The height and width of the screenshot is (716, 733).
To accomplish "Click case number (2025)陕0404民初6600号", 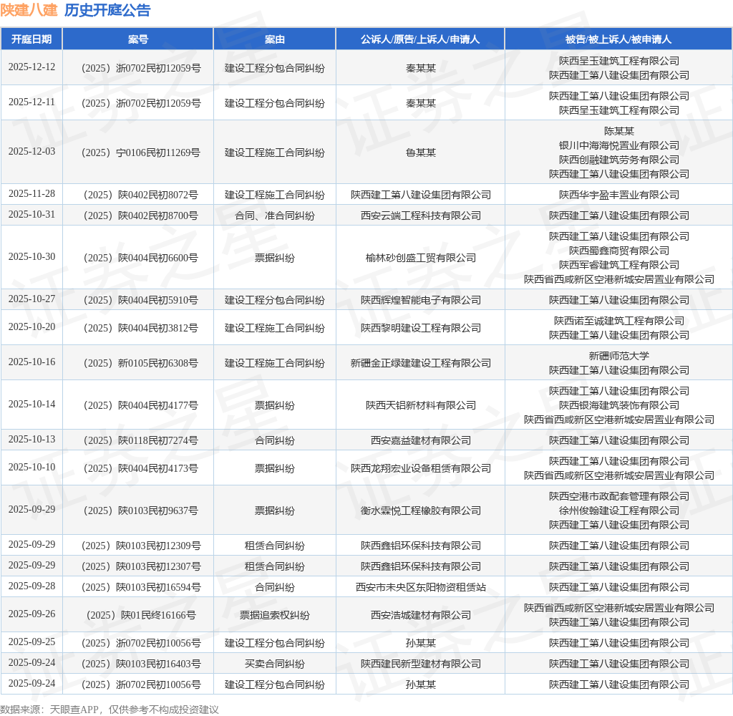I will point(141,258).
